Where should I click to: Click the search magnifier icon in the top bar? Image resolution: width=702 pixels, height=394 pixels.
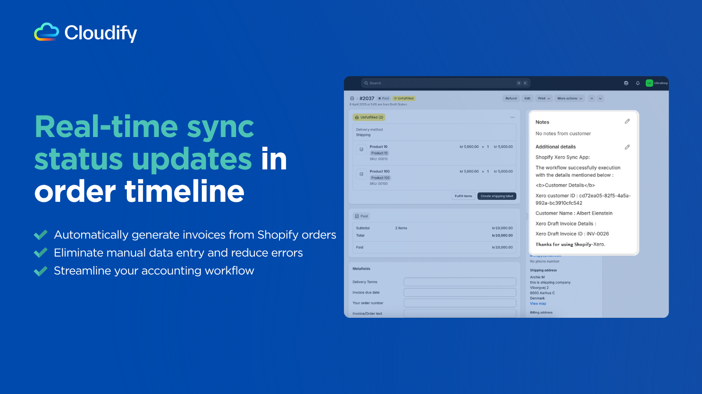pyautogui.click(x=366, y=83)
